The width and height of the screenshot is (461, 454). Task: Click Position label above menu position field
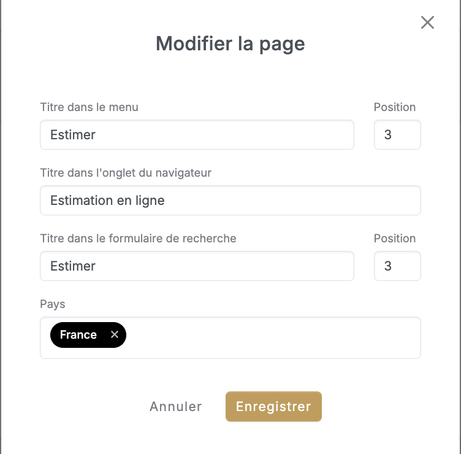click(395, 107)
